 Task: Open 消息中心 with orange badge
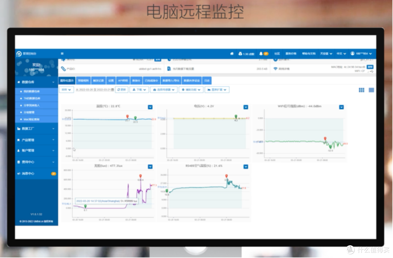36,174
